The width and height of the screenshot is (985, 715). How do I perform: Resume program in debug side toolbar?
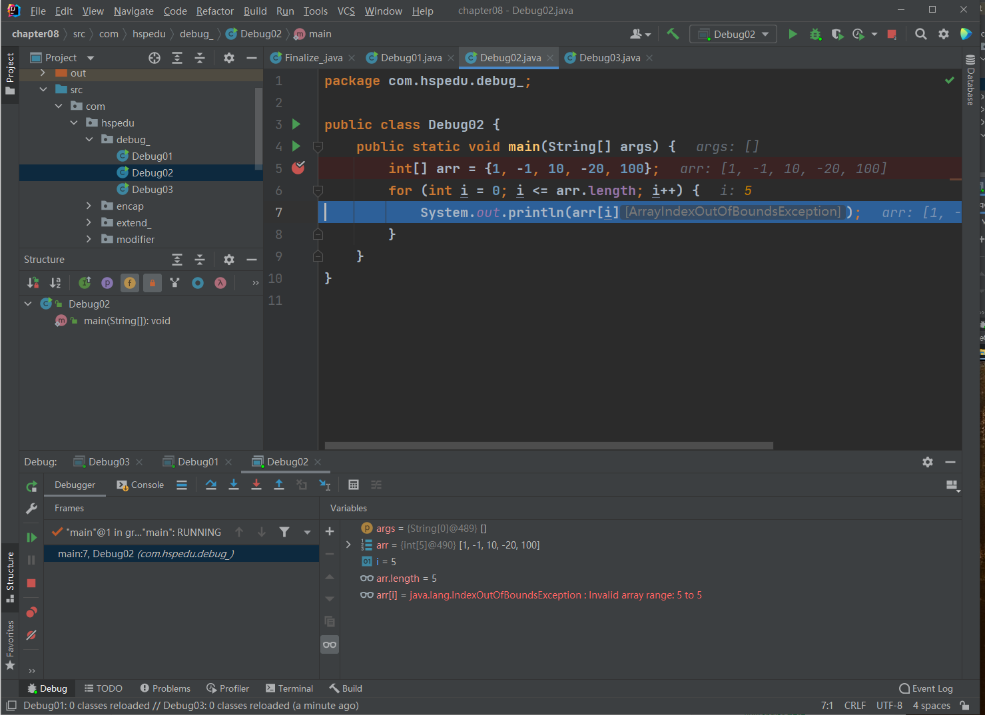(31, 537)
